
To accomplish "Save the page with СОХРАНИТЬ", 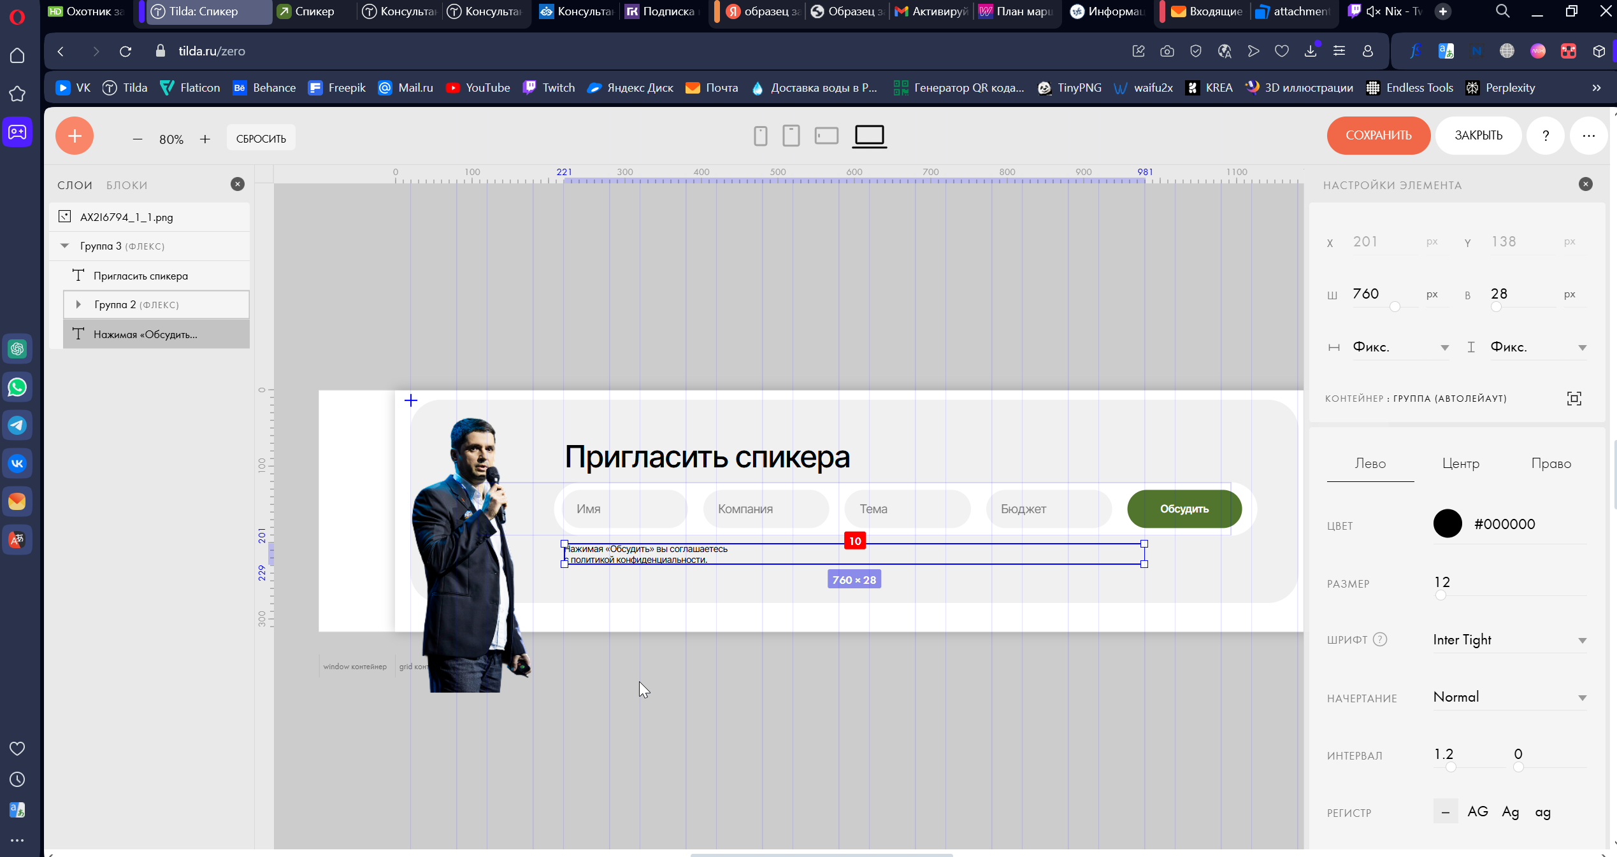I will pos(1378,136).
